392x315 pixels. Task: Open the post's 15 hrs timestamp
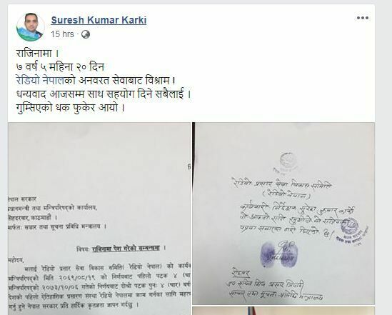tap(63, 34)
